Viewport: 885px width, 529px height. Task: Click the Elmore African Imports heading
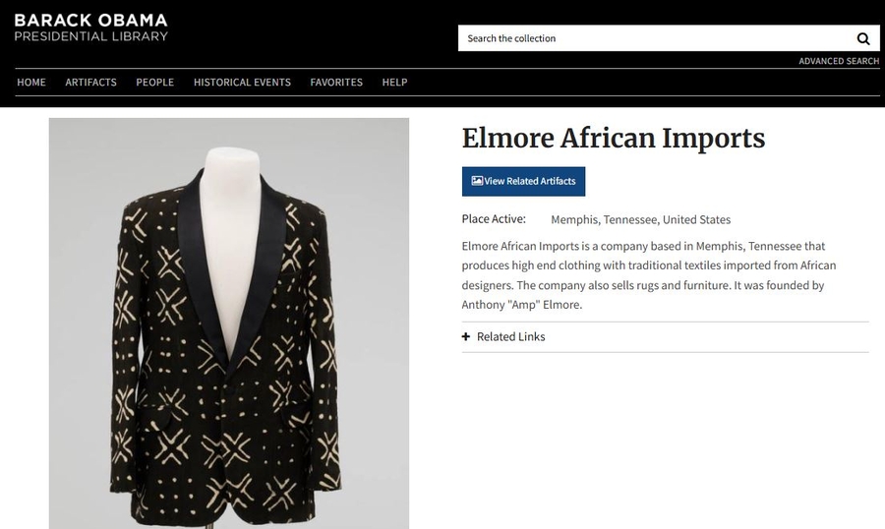click(x=613, y=139)
